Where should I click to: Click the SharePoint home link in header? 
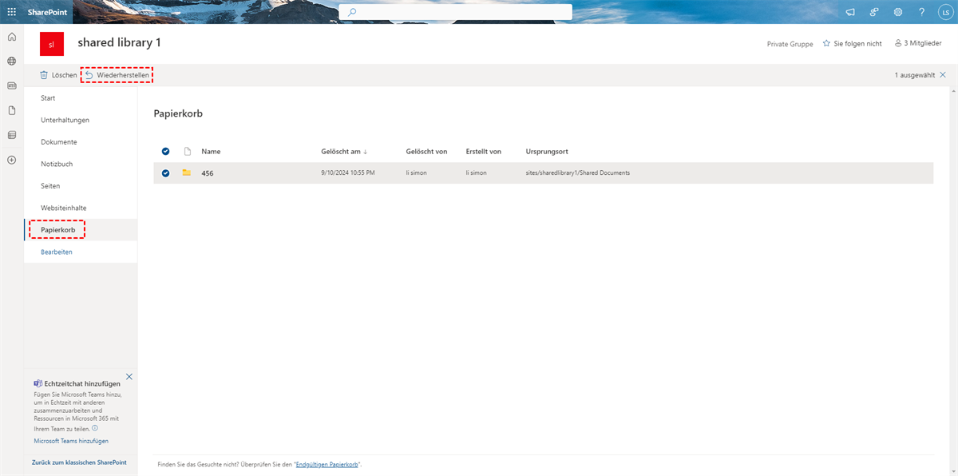click(47, 12)
